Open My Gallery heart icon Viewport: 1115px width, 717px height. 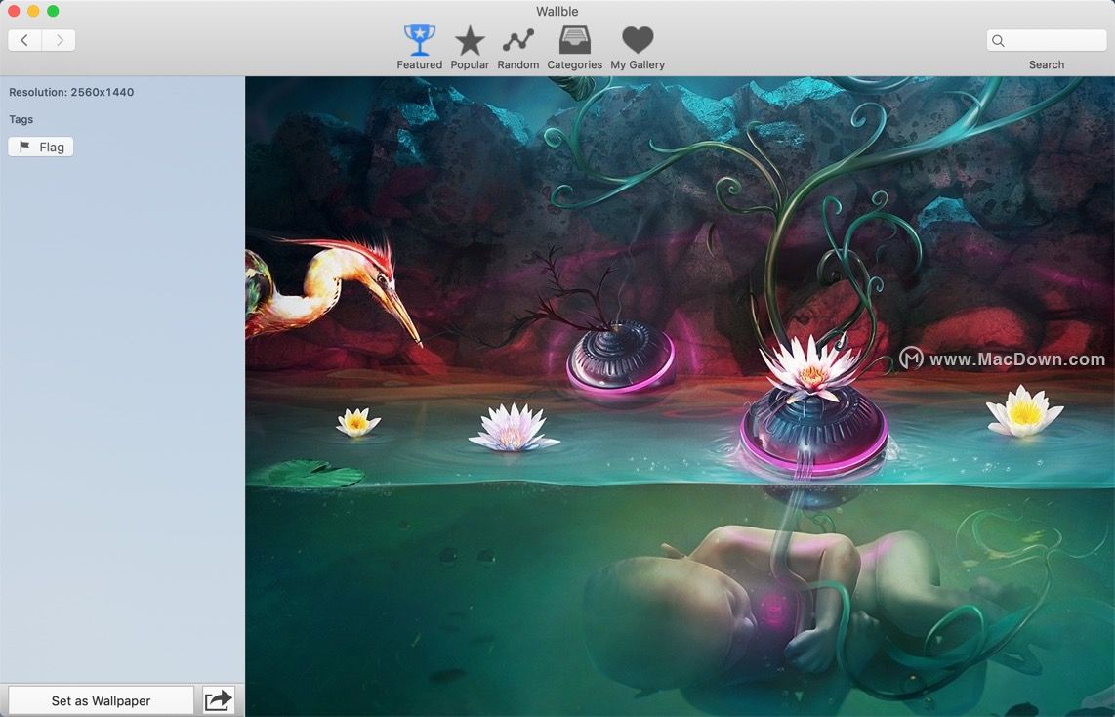pos(638,48)
